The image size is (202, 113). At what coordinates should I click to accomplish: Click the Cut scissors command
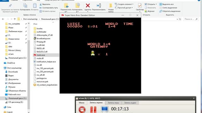click(45, 4)
